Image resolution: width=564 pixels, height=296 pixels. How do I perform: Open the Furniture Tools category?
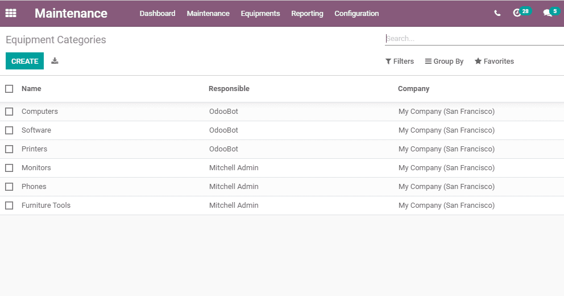[46, 205]
